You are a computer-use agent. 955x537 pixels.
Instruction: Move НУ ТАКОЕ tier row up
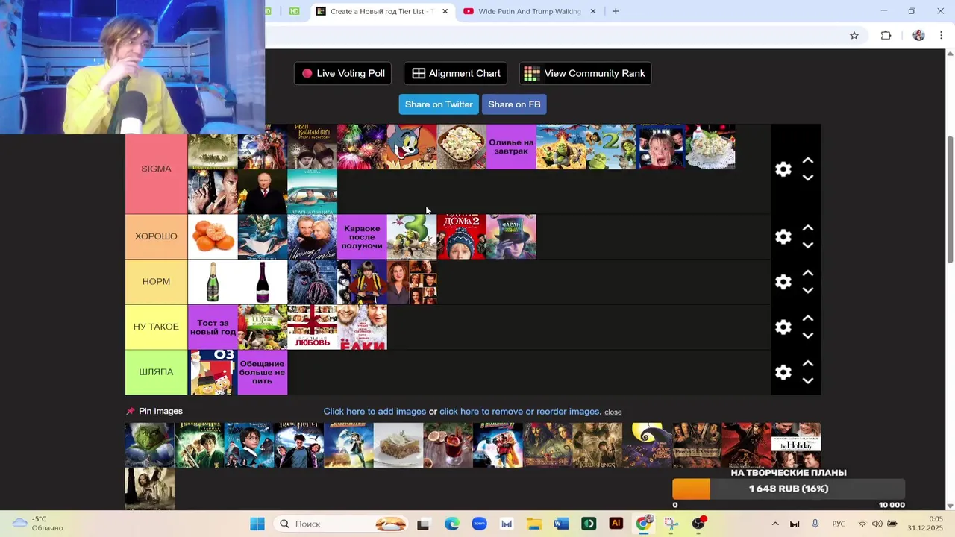[x=807, y=318]
